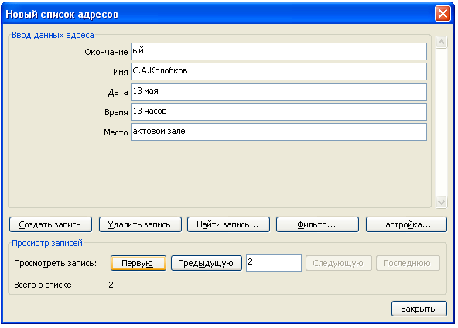Click the Дата field label
458x328 pixels.
pyautogui.click(x=118, y=92)
